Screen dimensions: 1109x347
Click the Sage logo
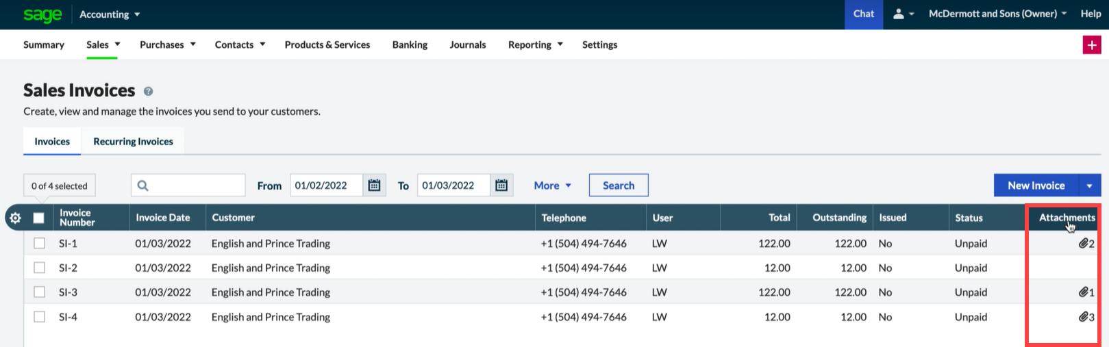(x=42, y=15)
